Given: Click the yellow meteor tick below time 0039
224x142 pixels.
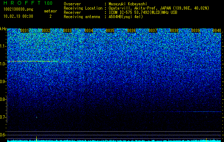Looking at the screenshot, I should point(206,140).
